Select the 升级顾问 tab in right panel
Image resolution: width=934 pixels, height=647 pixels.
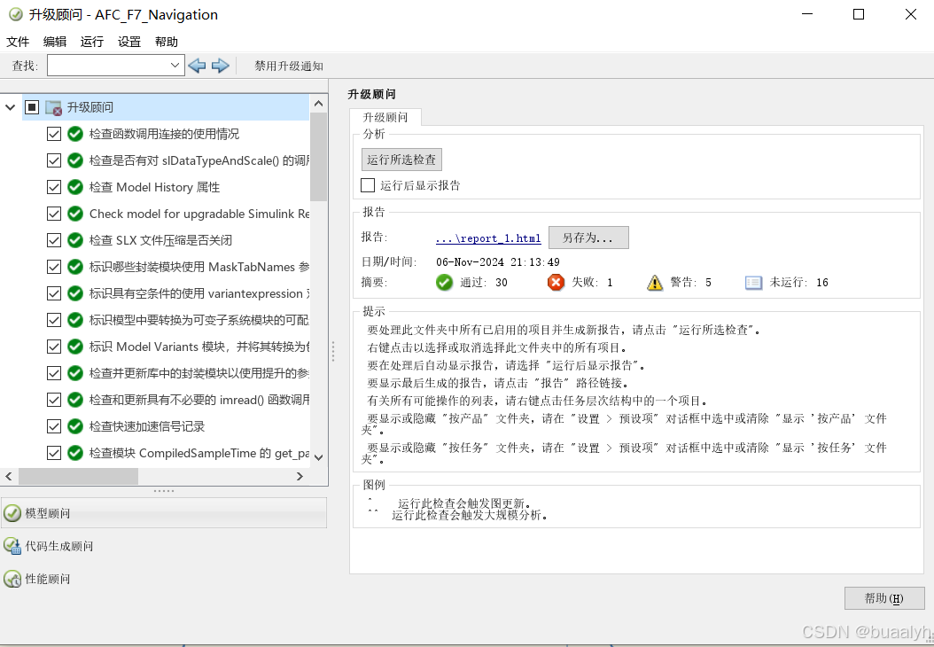pos(385,117)
